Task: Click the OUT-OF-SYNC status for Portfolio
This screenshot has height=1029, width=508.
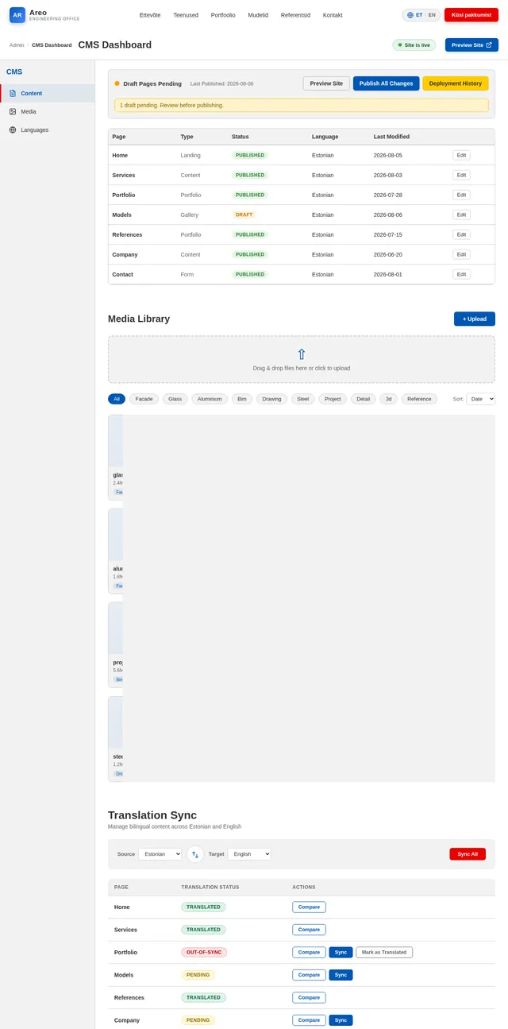Action: 204,952
